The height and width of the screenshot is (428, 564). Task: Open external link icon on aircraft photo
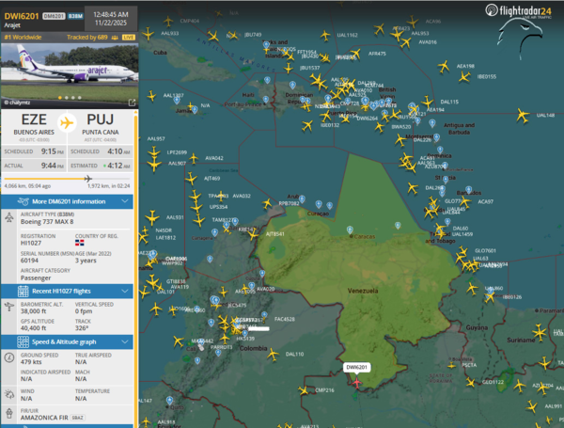coord(132,101)
